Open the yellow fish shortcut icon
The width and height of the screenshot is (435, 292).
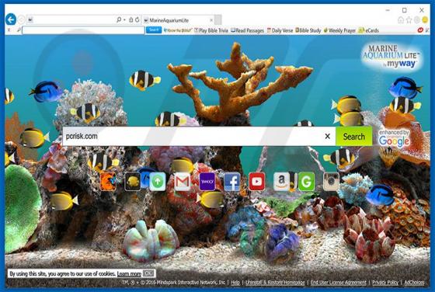133,182
